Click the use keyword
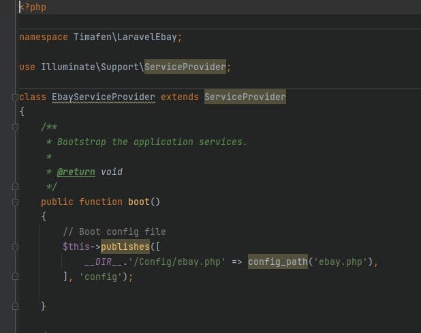 pos(27,67)
